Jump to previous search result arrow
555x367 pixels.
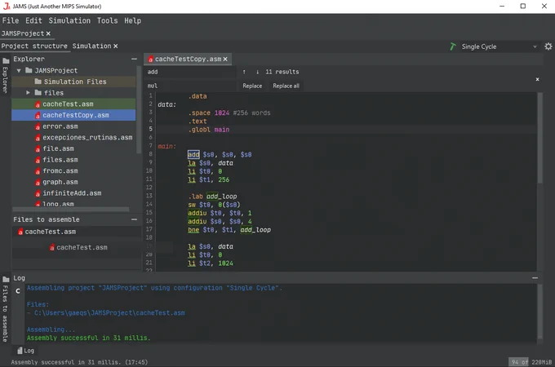(x=244, y=72)
